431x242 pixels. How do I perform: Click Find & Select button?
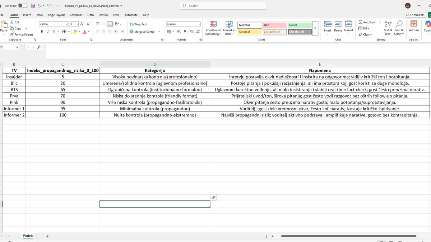tap(399, 28)
